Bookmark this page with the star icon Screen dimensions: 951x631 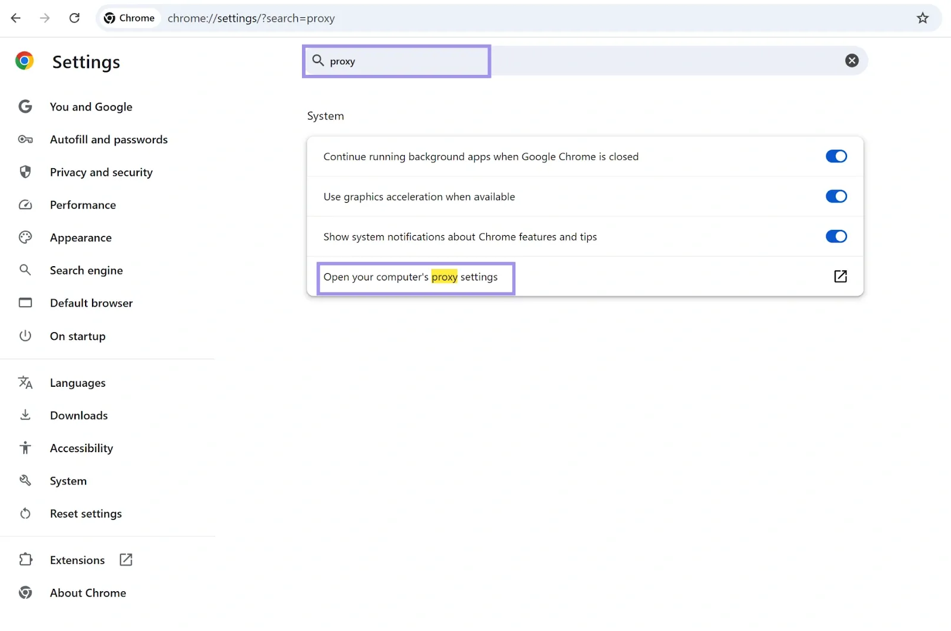[x=922, y=18]
